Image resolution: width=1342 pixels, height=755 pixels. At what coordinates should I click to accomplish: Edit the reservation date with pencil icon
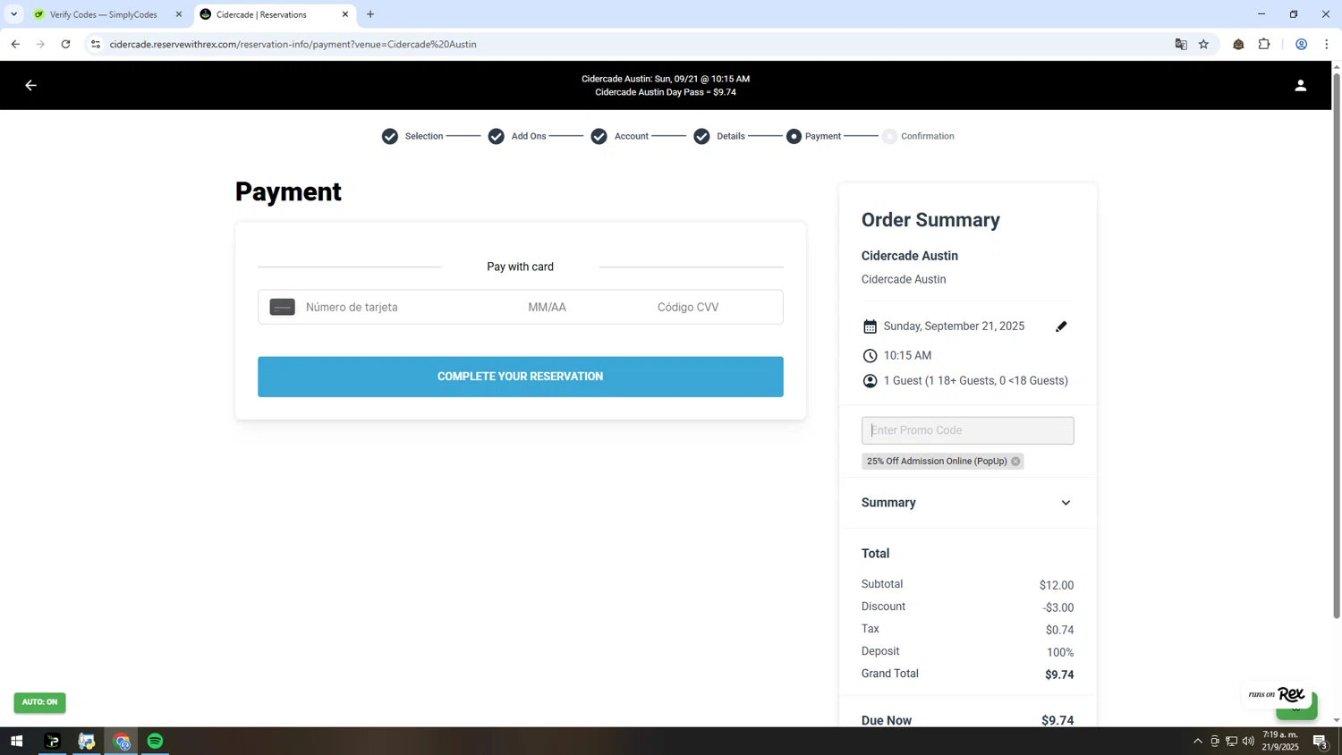coord(1061,327)
